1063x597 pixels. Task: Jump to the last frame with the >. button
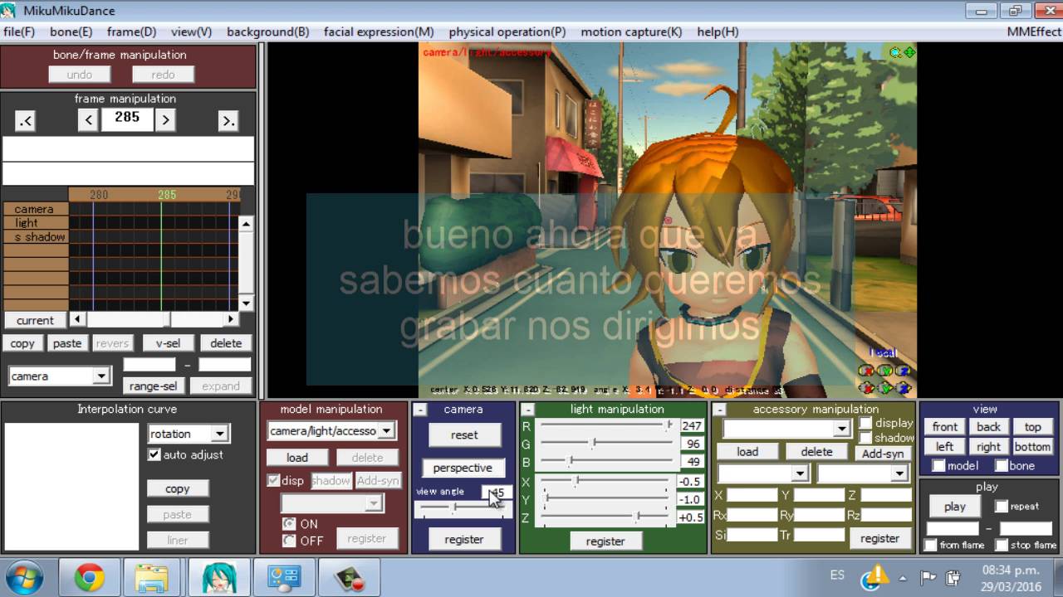point(228,121)
